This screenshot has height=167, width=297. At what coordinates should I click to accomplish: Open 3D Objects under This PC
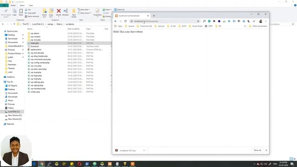pos(13,85)
